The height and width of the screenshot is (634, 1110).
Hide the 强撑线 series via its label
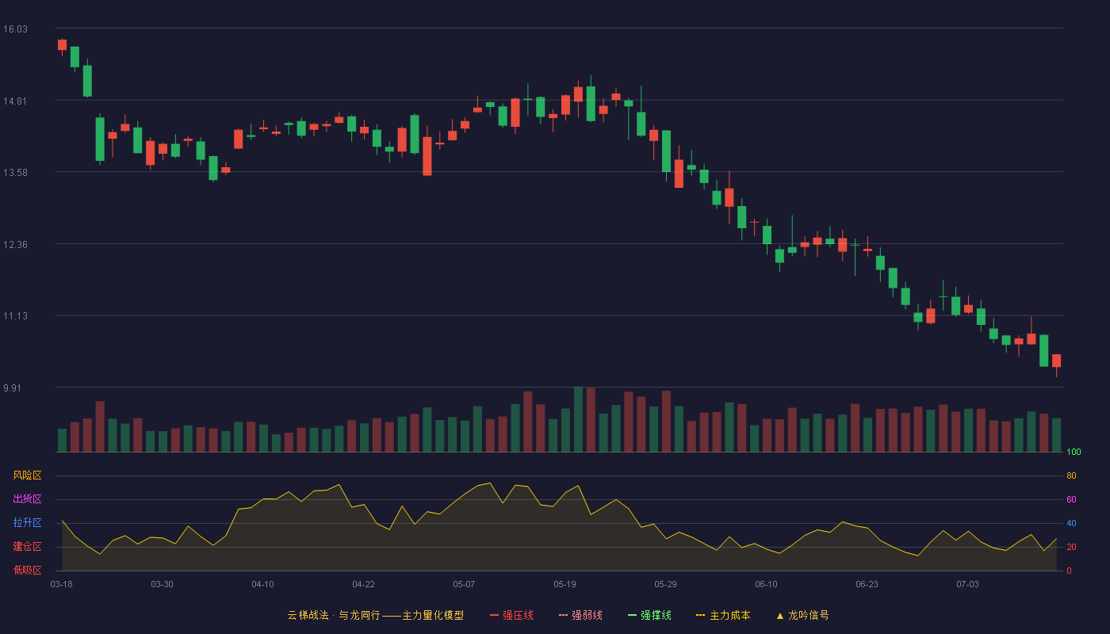[656, 615]
